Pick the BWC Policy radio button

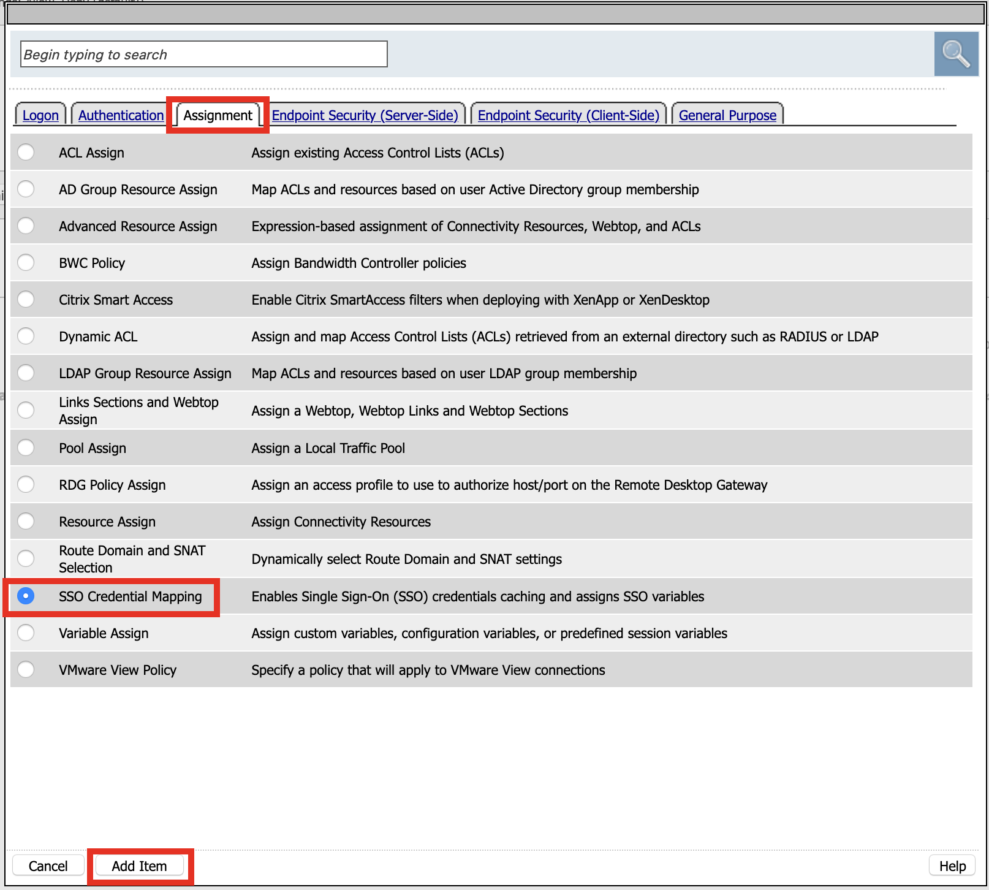(x=26, y=262)
